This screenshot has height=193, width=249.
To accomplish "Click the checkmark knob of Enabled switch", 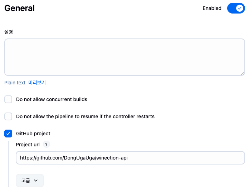I will [239, 8].
